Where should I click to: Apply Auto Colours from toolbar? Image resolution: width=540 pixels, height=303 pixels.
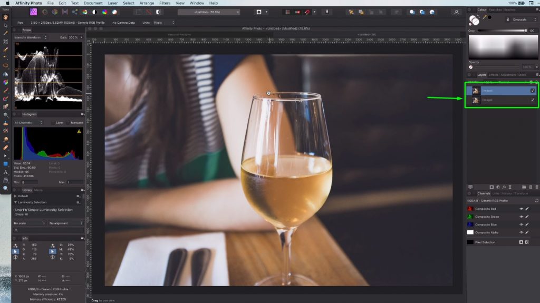click(105, 12)
